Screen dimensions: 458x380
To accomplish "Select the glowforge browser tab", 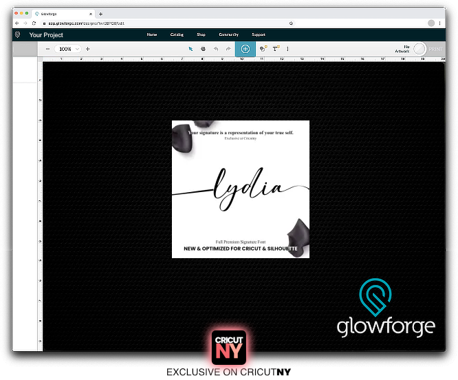I will 63,14.
